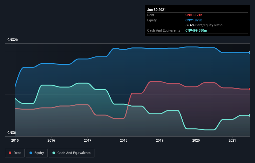Click the 56.6% Debt/Equity Ratio text
This screenshot has height=163, width=255.
[204, 25]
